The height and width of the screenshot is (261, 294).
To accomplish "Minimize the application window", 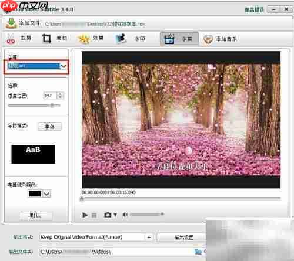I will (274, 9).
